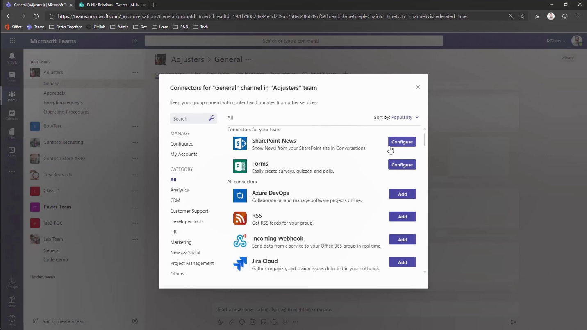Viewport: 587px width, 330px height.
Task: Select News & Social category
Action: 185,253
